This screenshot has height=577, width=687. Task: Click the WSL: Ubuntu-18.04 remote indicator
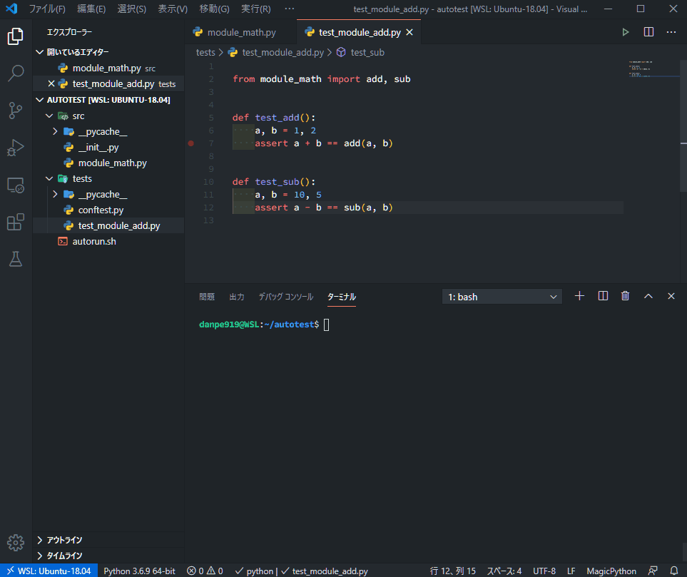[49, 571]
